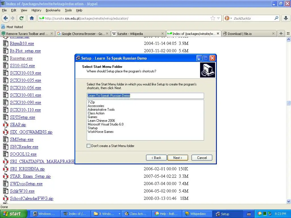Screen dimensions: 291x218
Task: Click the address bar URL field
Action: click(x=127, y=18)
